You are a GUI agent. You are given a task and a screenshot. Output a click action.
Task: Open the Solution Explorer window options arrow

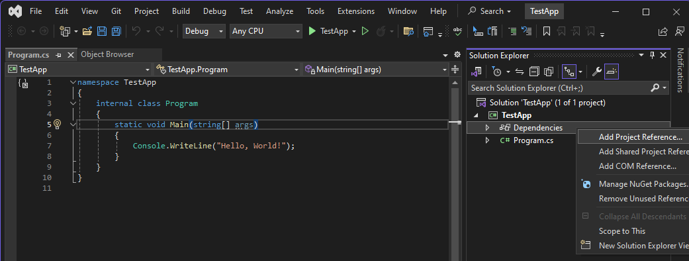[641, 55]
